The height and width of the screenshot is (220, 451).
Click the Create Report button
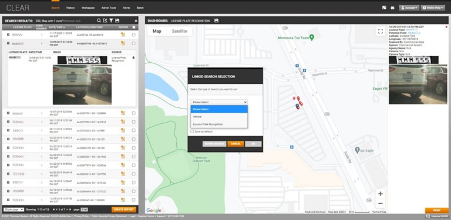point(124,209)
